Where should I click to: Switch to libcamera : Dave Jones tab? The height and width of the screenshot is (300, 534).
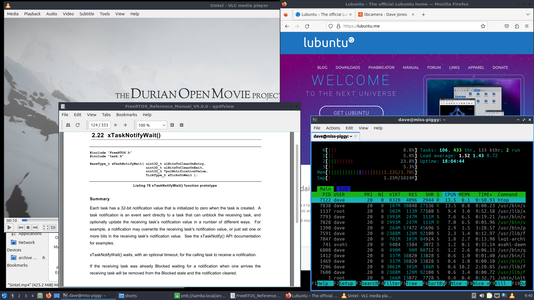(x=385, y=14)
